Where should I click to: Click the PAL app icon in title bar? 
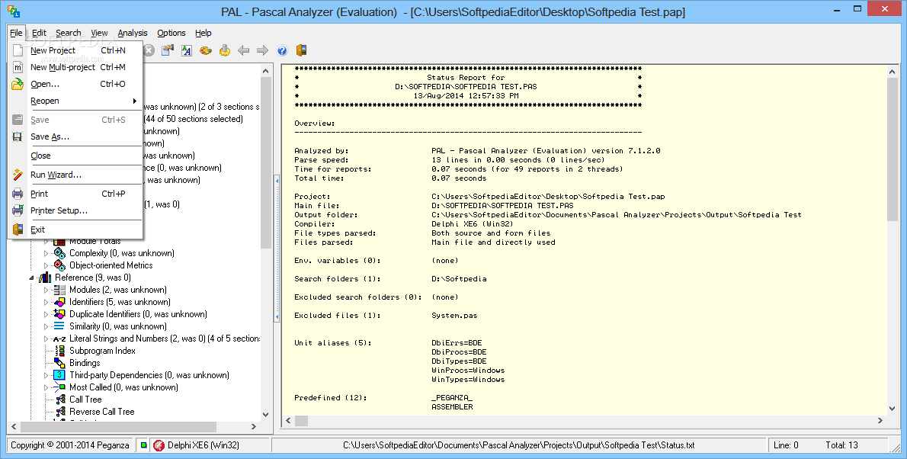click(x=14, y=11)
